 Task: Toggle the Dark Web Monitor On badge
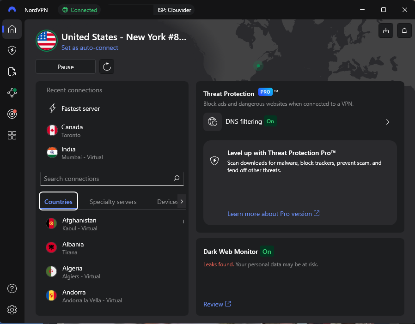click(x=267, y=252)
